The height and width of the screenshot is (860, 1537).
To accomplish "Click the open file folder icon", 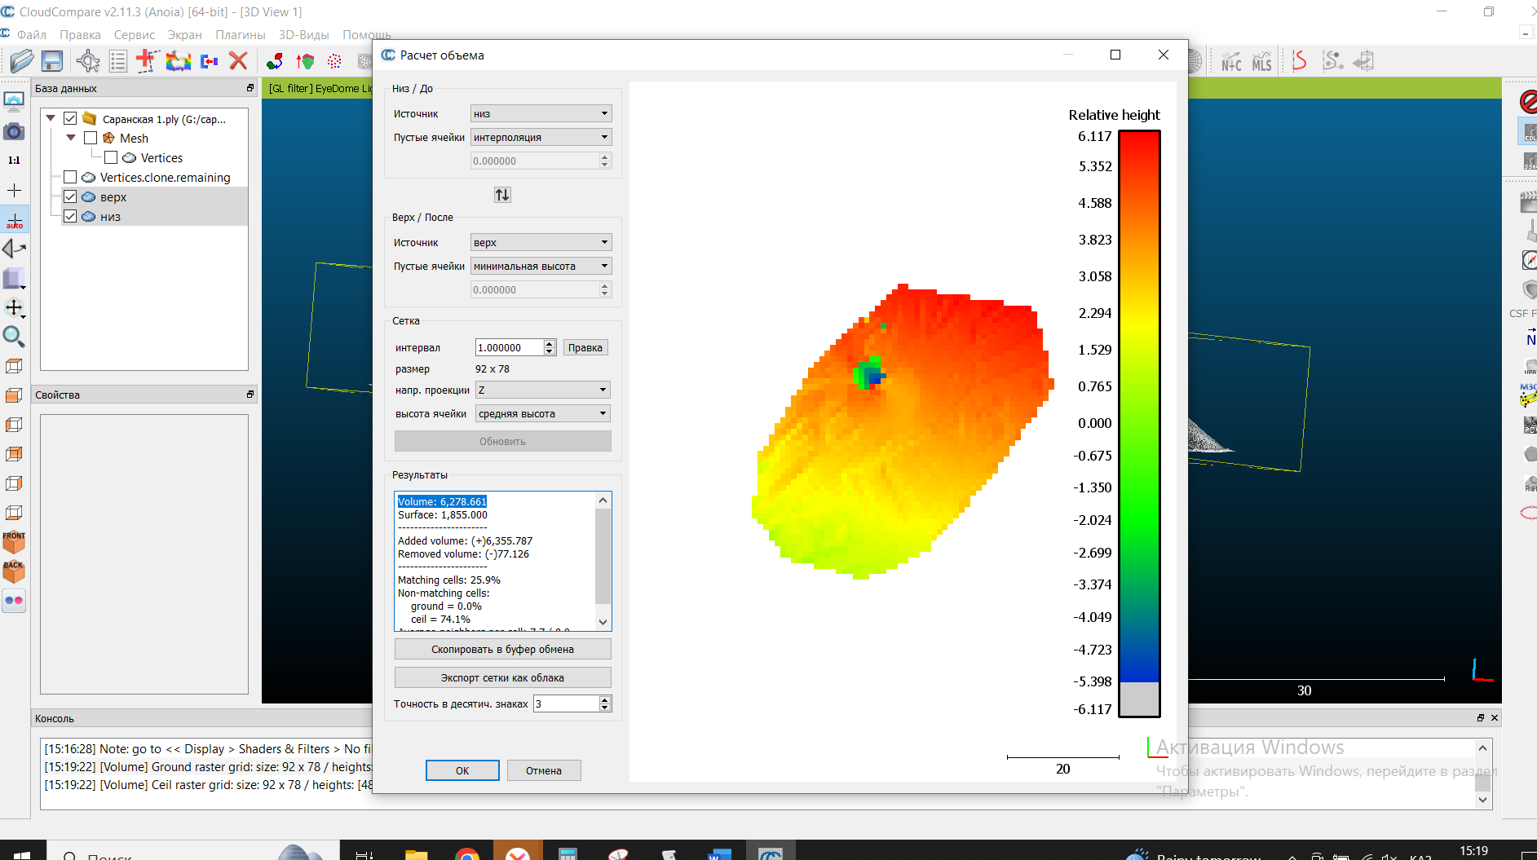I will pyautogui.click(x=22, y=61).
